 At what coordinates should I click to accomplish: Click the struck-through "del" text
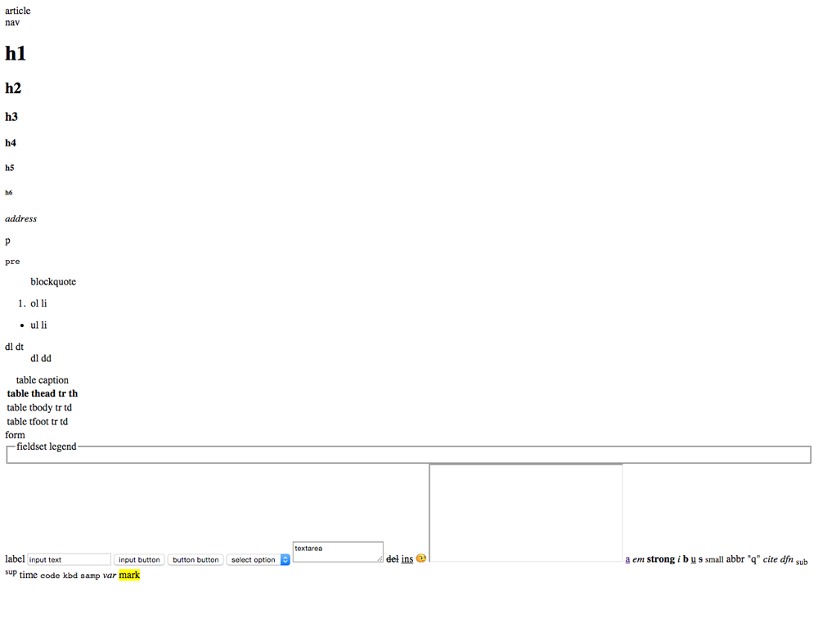(392, 559)
